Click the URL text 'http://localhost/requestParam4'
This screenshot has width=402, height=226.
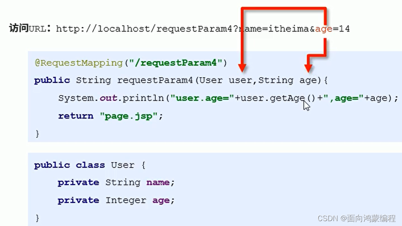pyautogui.click(x=144, y=29)
